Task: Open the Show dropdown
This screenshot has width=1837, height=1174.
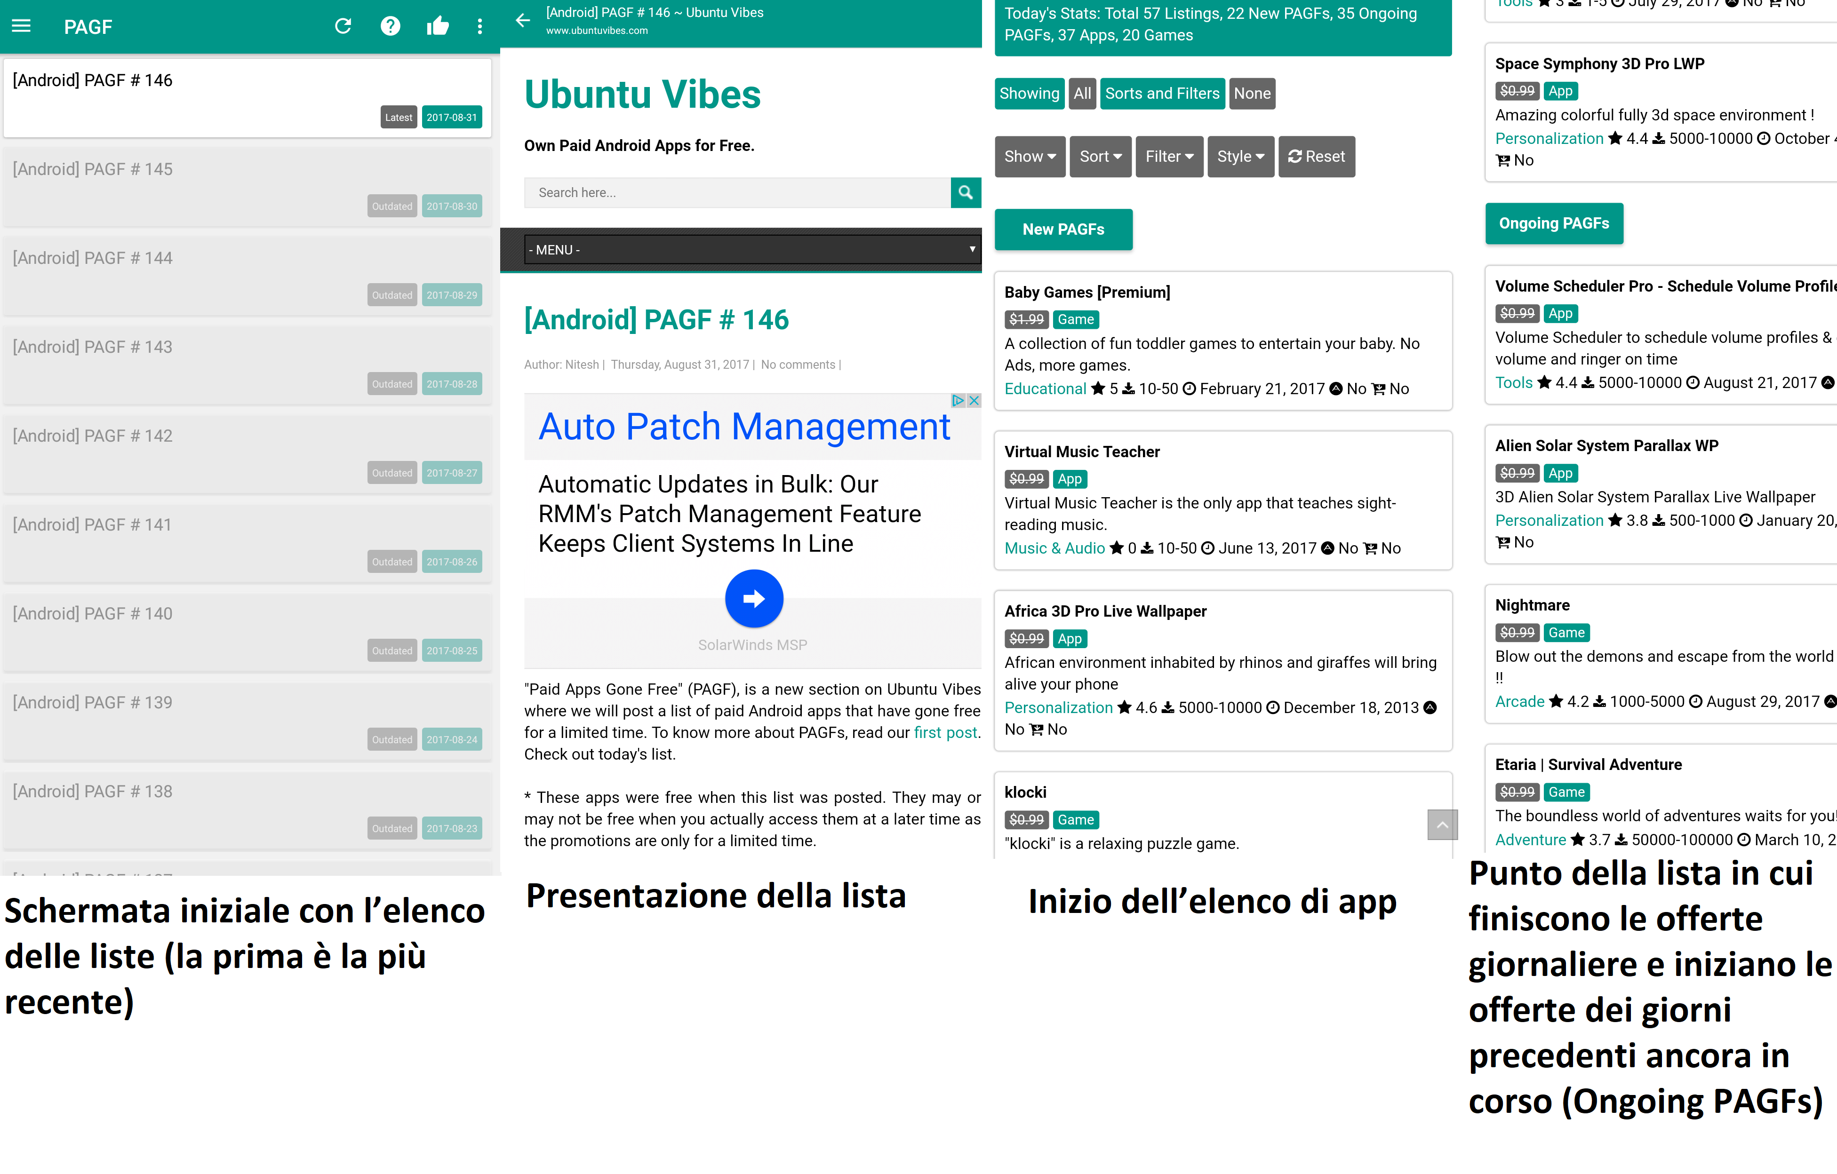Action: pos(1030,156)
